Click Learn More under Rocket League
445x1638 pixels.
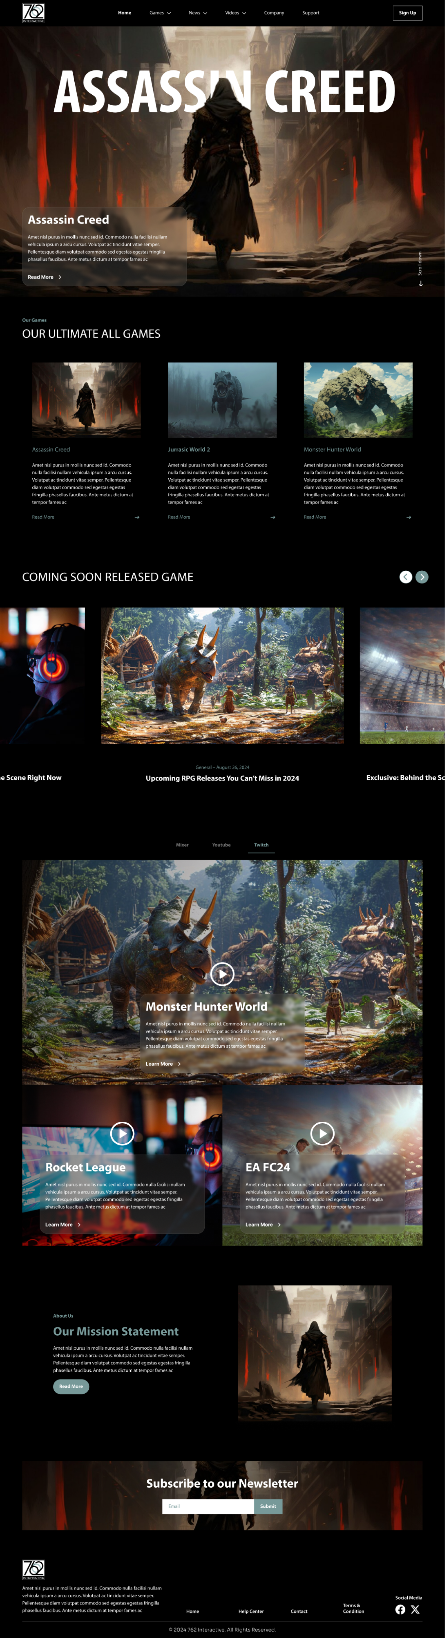[x=63, y=1224]
